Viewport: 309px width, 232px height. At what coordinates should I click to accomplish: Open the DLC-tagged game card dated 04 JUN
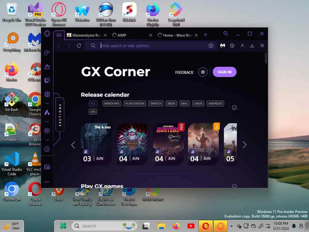click(204, 144)
